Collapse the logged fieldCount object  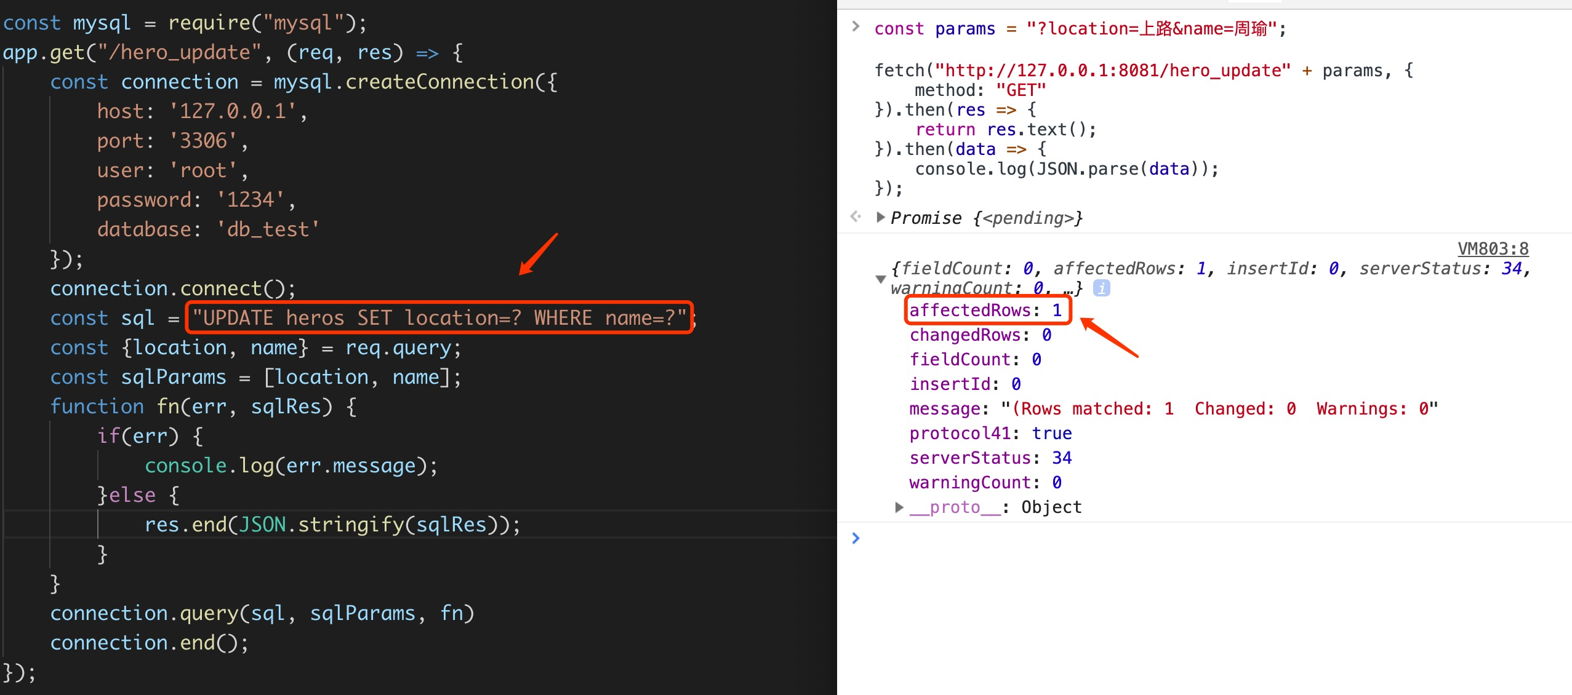[x=881, y=279]
